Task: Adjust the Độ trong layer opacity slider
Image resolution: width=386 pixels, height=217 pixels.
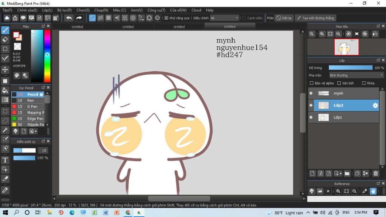Action: point(351,68)
